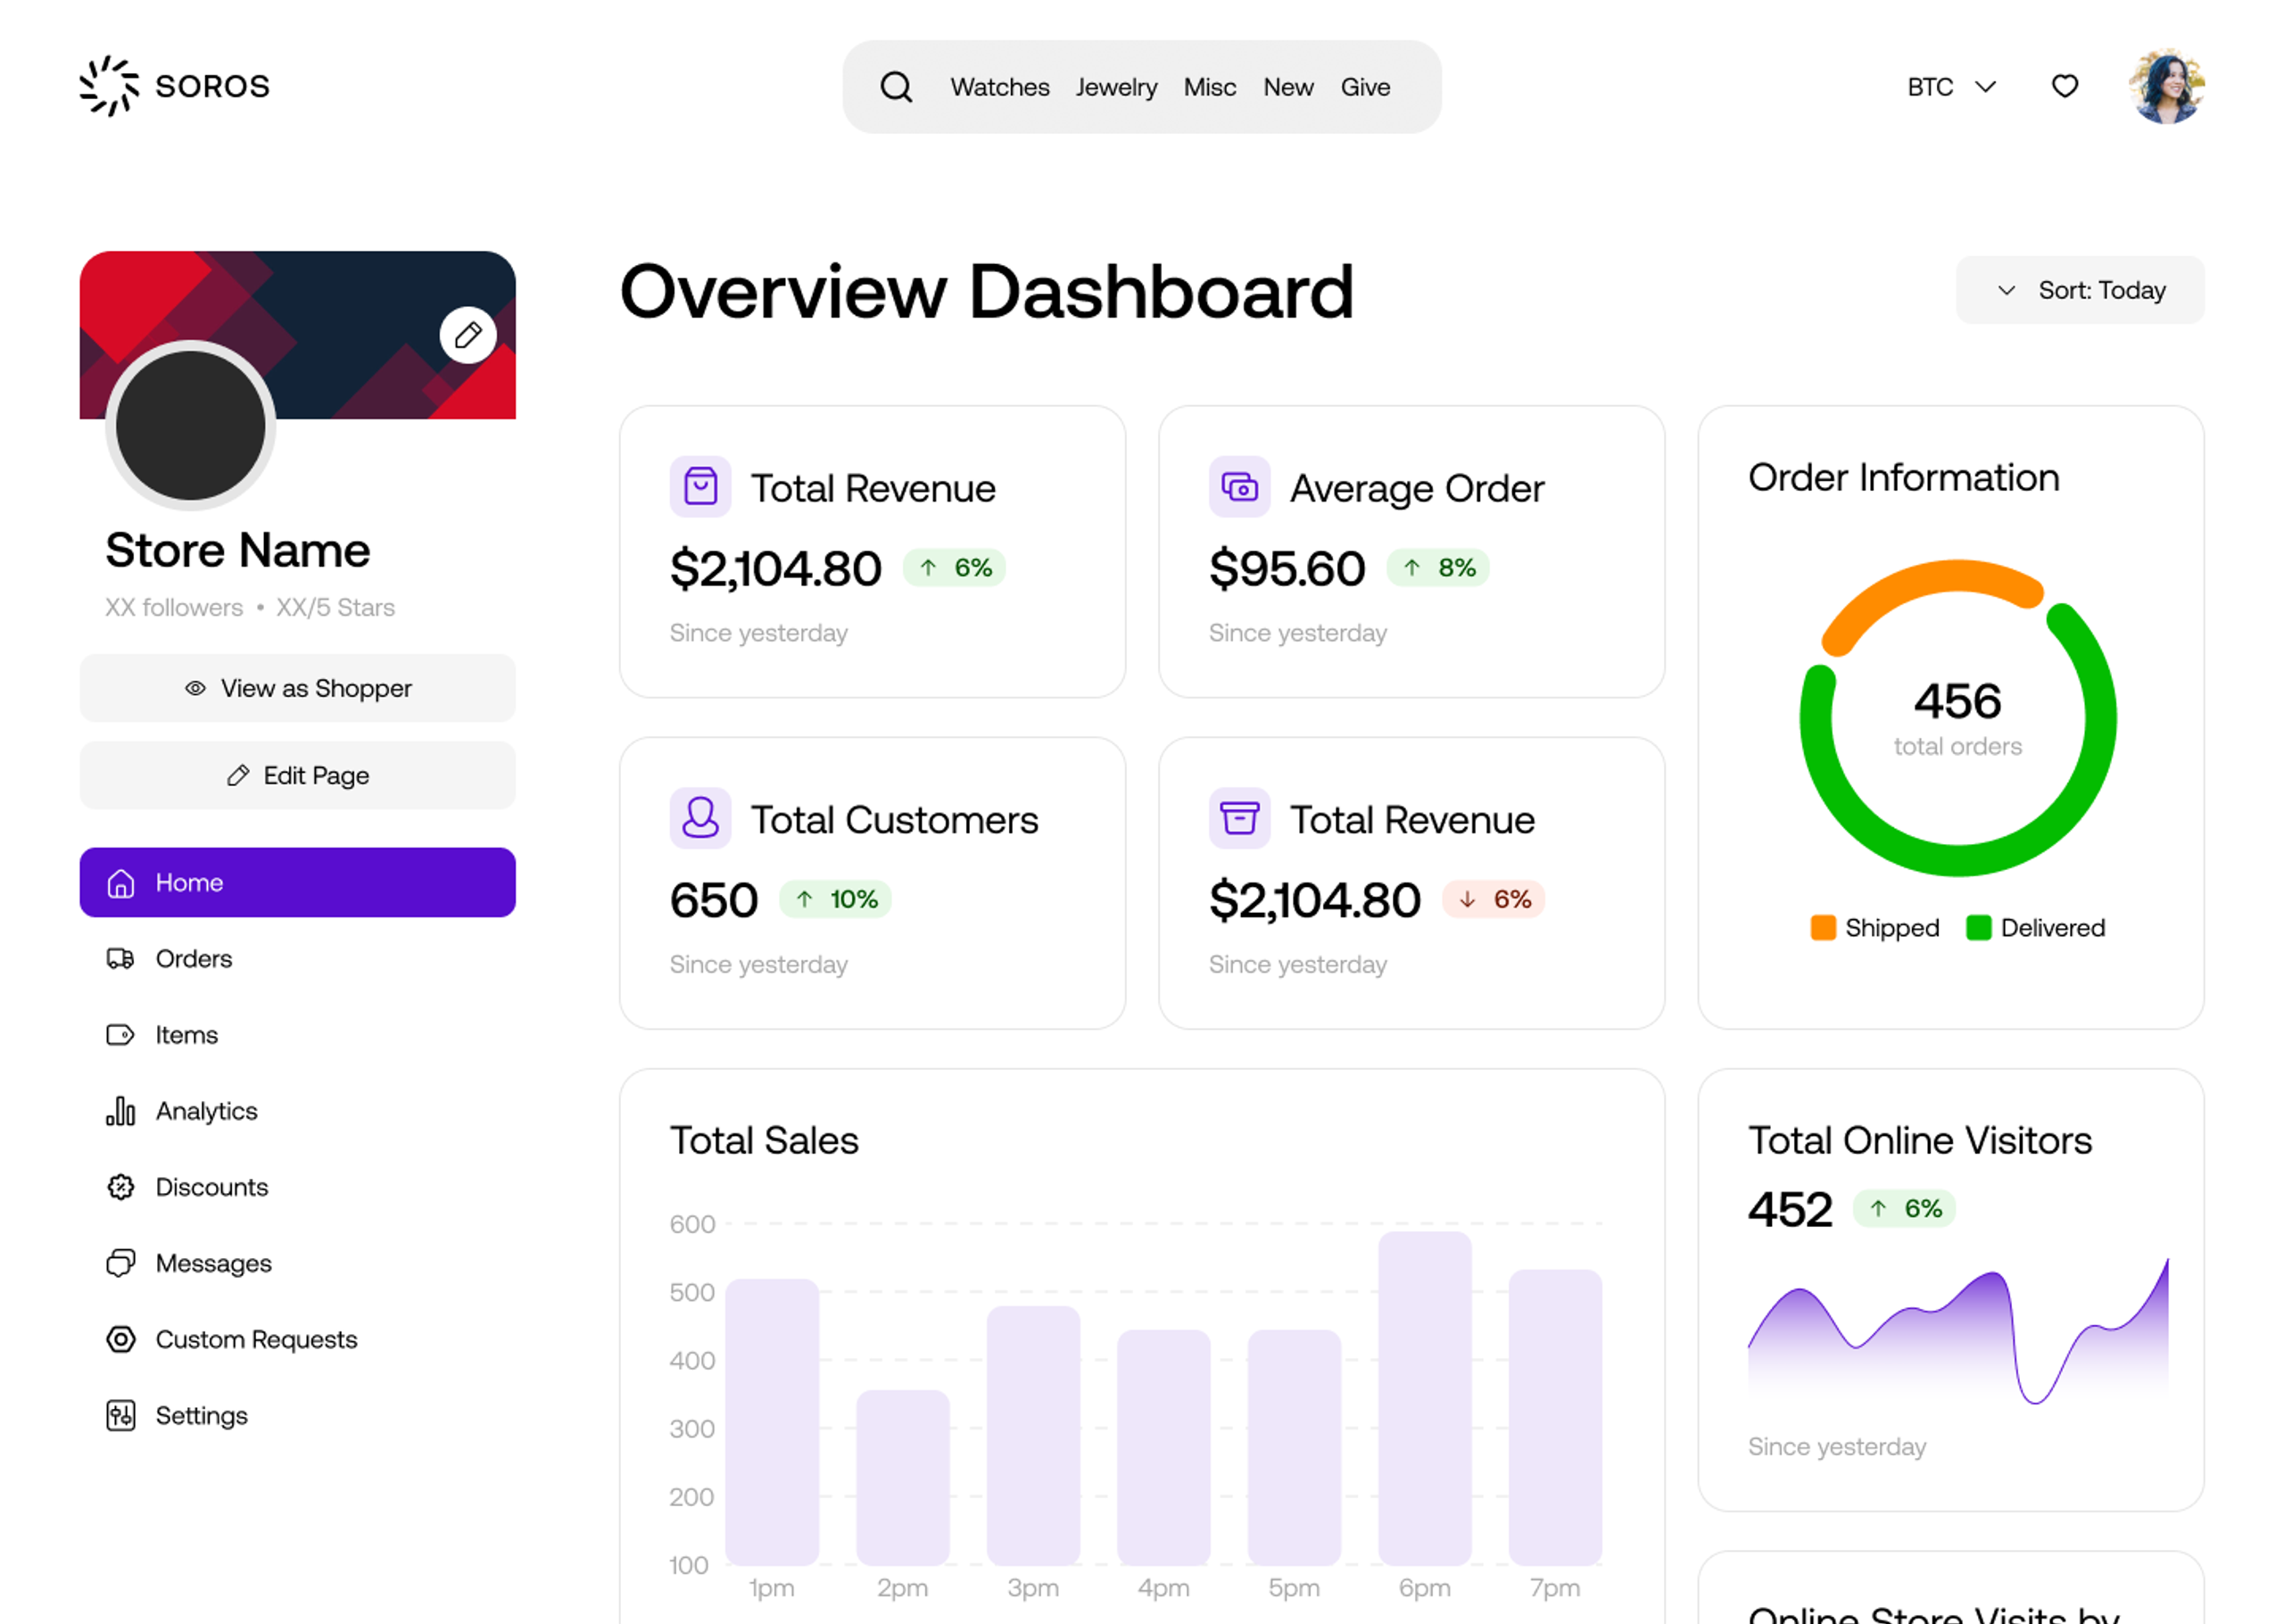Open the Misc category

1210,87
